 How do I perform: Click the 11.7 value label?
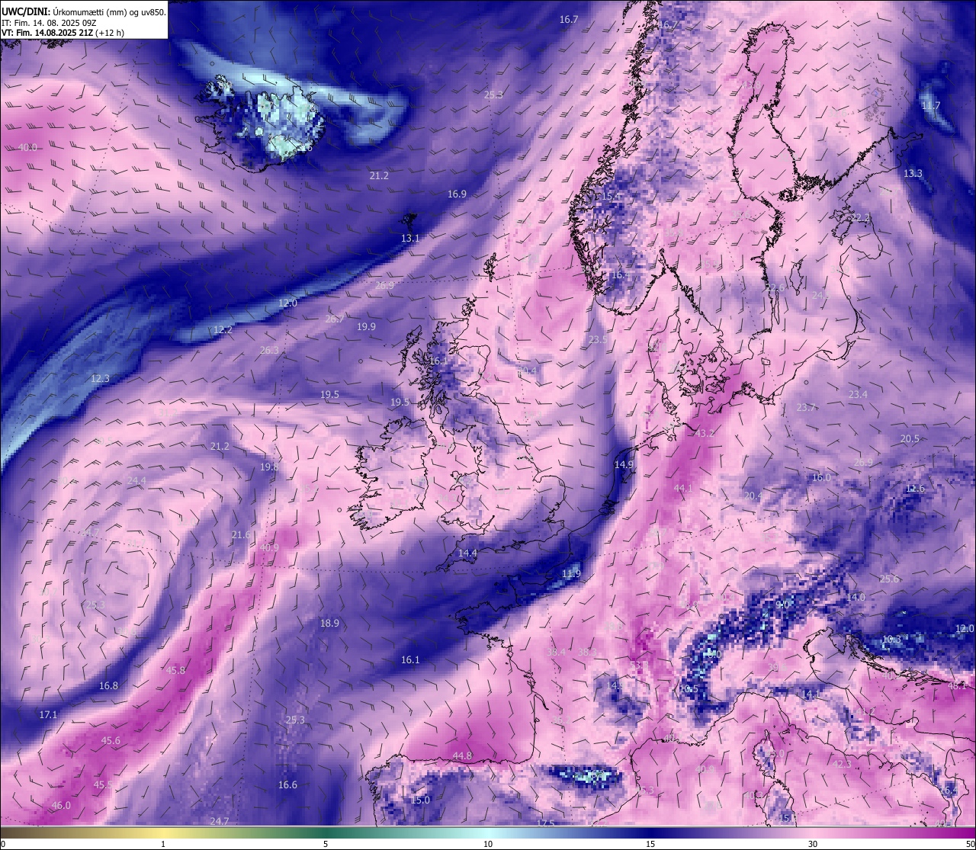[931, 106]
